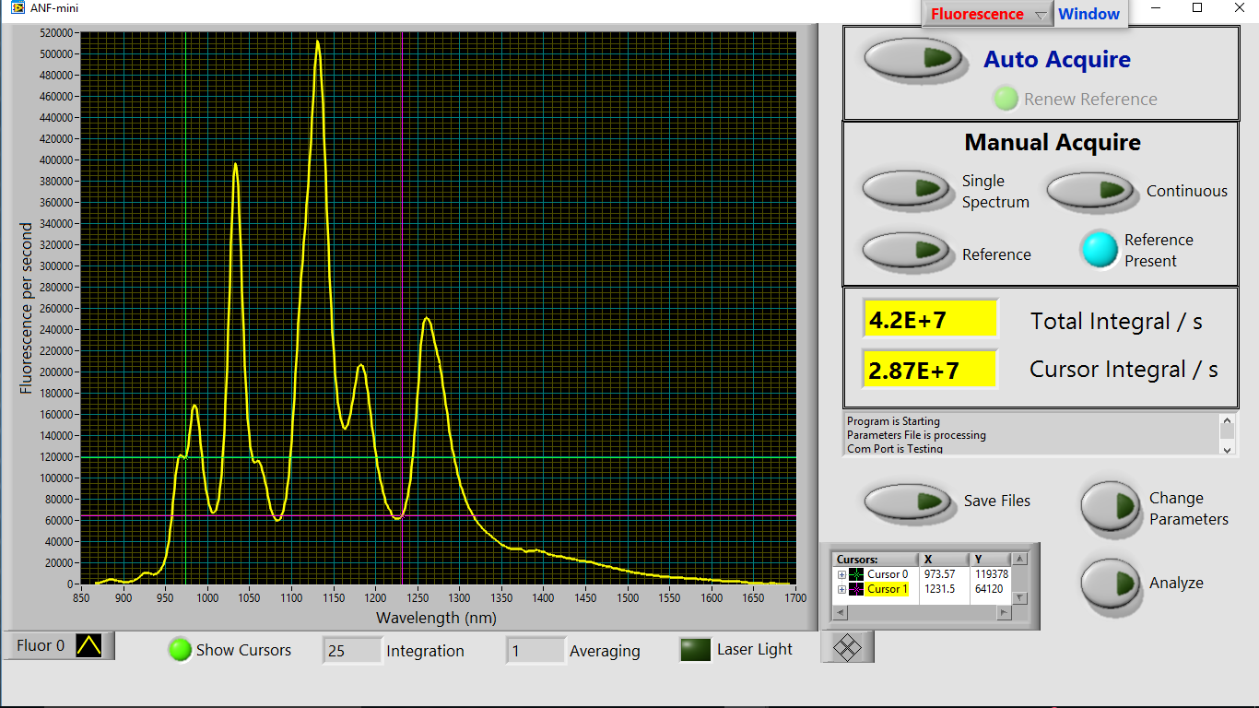Click the 1231.5 X value of Cursor 1
1259x708 pixels.
pyautogui.click(x=939, y=589)
